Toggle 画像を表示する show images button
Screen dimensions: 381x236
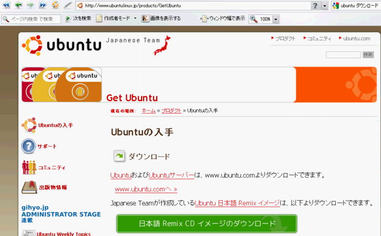(162, 18)
